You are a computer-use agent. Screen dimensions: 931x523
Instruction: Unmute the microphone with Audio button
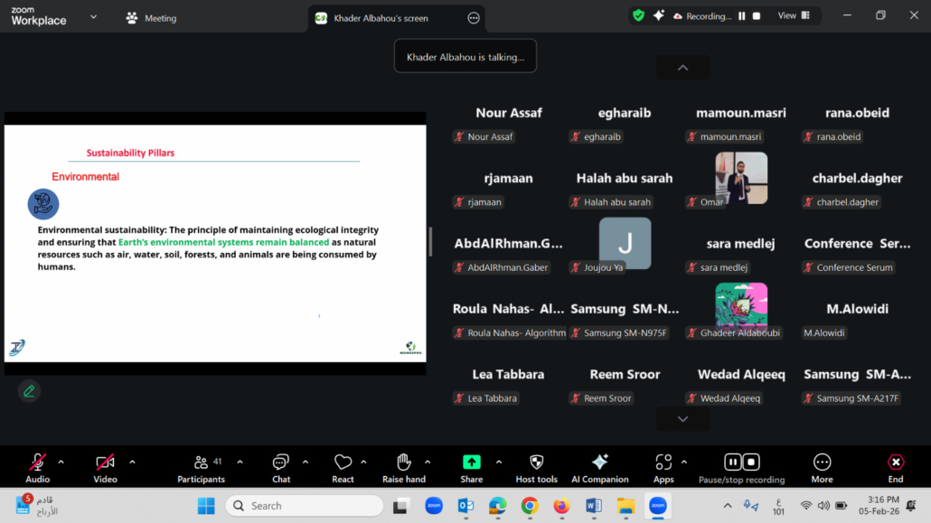(x=38, y=462)
